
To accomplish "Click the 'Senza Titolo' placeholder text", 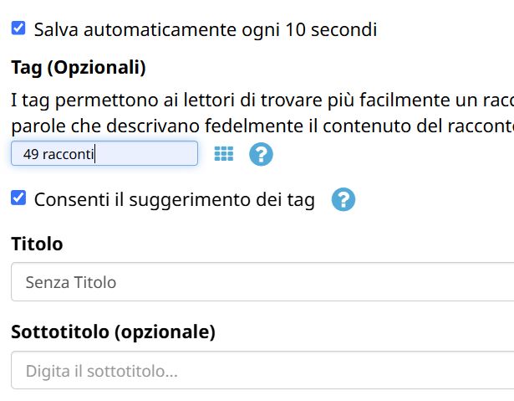I will click(x=71, y=282).
